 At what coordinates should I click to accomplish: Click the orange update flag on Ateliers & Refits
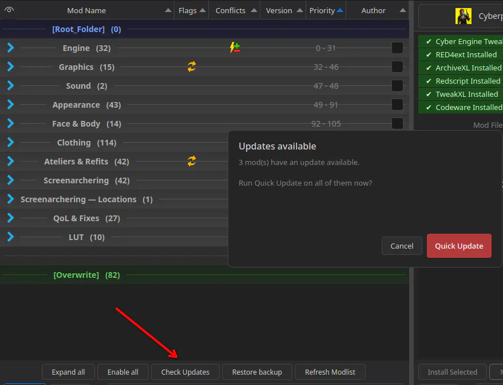click(192, 161)
